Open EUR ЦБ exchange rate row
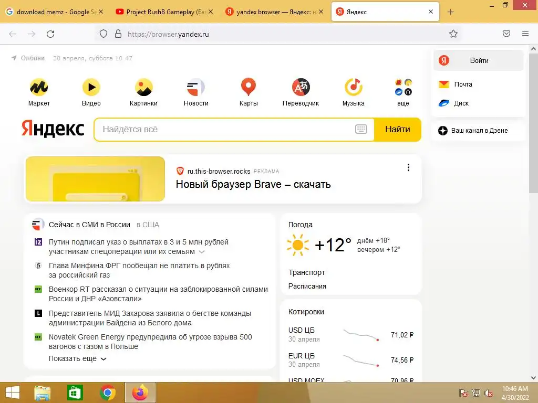538x403 pixels. click(x=350, y=360)
